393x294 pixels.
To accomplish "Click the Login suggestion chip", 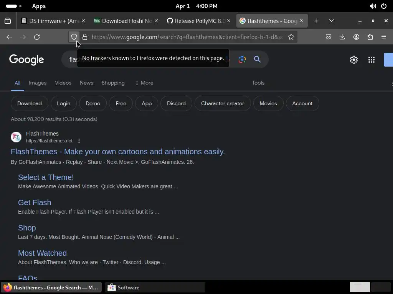I will (64, 103).
